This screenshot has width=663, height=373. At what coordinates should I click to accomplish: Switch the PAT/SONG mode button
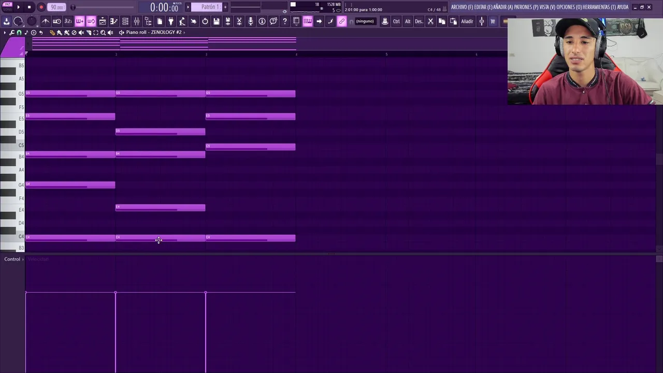point(7,7)
